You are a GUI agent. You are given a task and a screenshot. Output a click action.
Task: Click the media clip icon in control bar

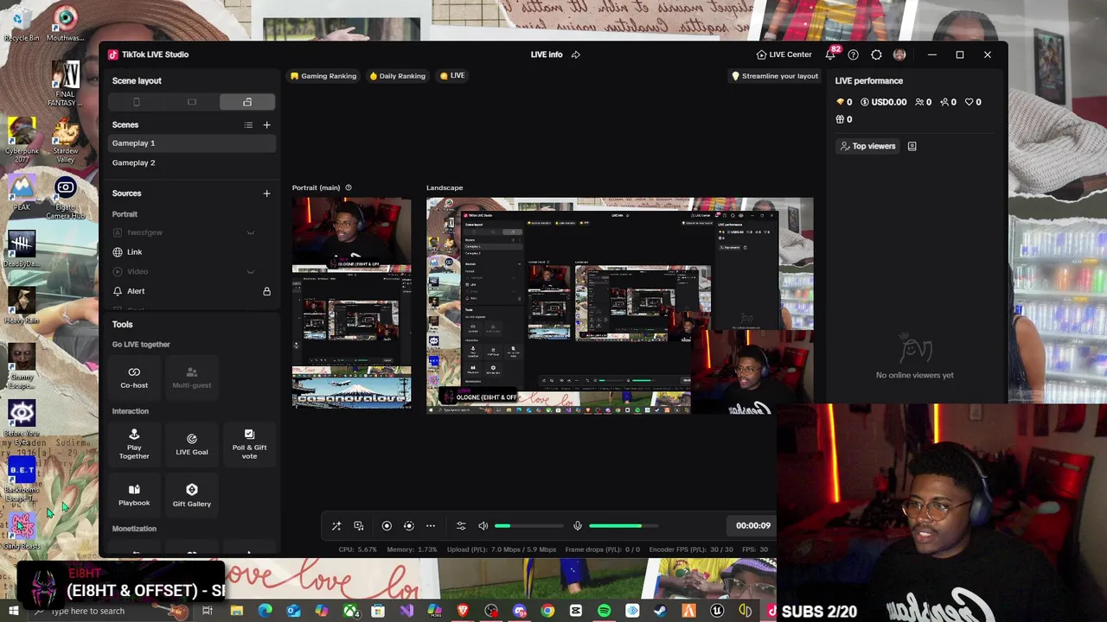click(x=359, y=526)
